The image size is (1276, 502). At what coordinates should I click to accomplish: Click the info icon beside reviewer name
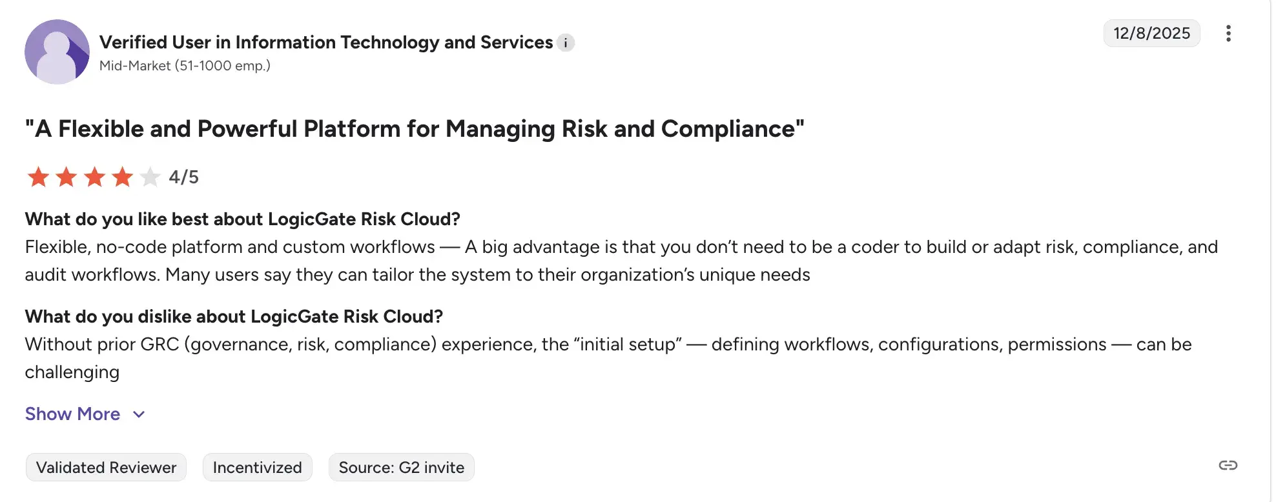pos(566,43)
